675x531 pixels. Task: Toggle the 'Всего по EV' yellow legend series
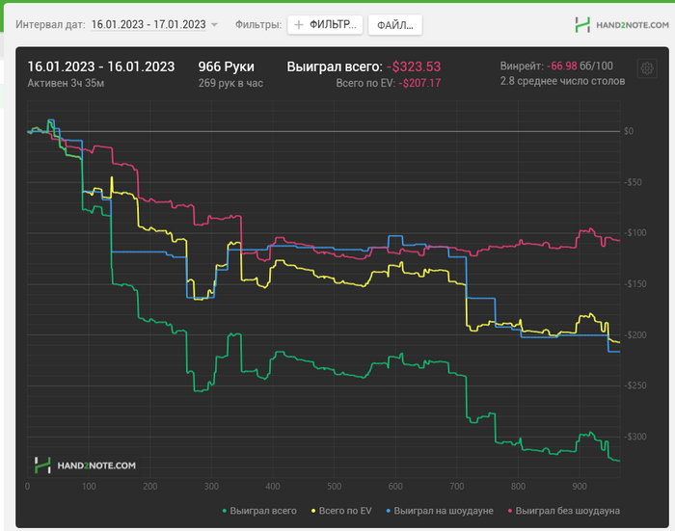click(341, 511)
